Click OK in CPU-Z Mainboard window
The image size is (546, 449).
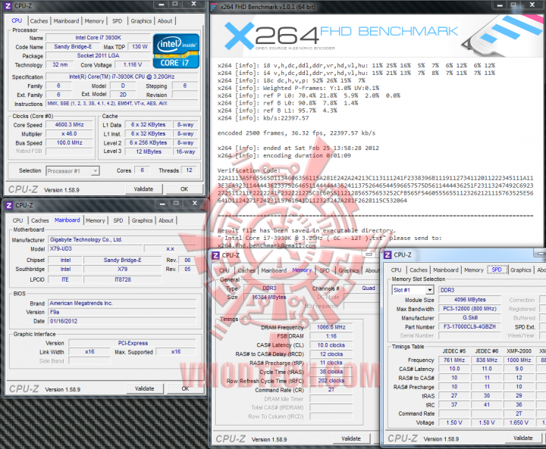pos(185,388)
